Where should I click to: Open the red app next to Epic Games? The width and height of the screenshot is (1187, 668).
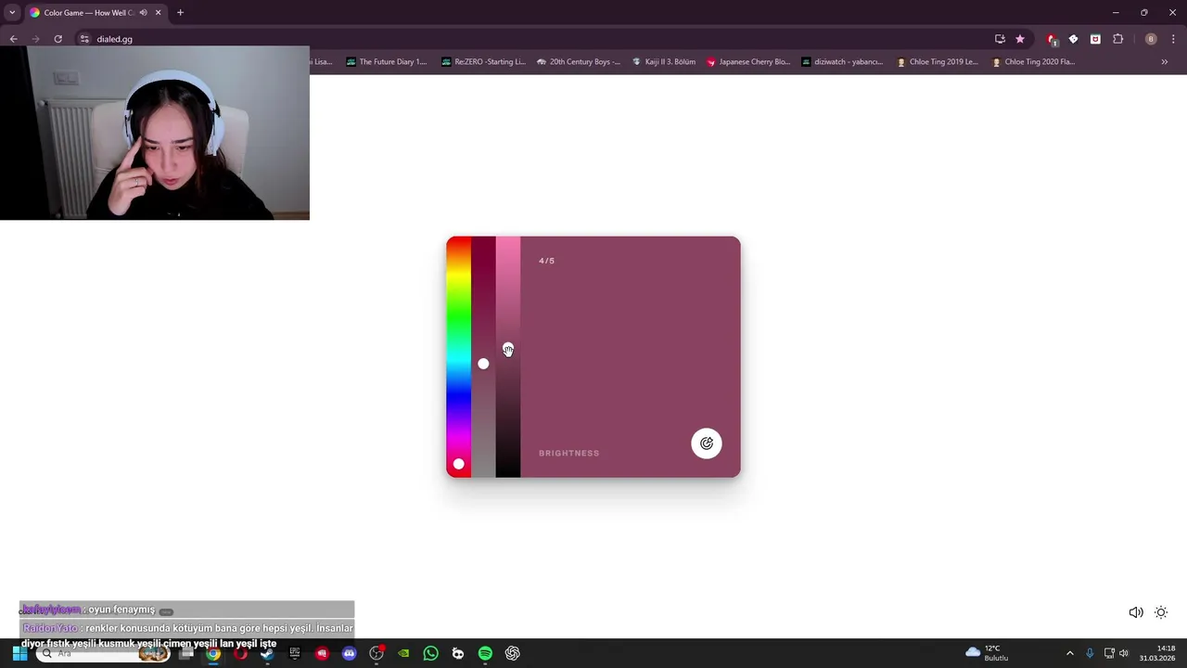(x=322, y=653)
